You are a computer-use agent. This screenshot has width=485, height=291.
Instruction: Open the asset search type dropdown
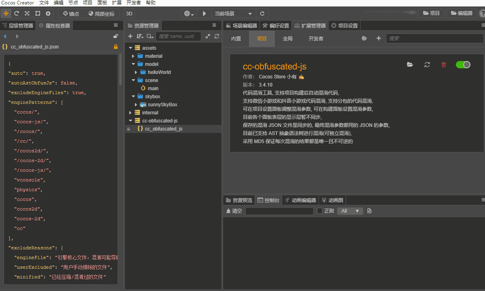pos(150,36)
